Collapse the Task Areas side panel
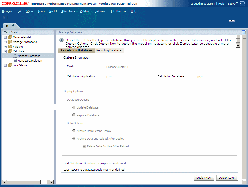This screenshot has height=187, width=248. tap(55, 107)
